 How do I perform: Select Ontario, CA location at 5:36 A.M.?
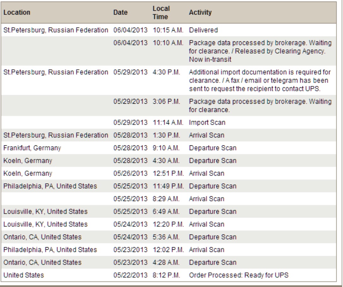tap(42, 237)
